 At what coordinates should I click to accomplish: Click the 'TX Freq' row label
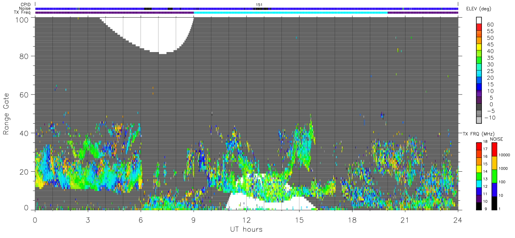(23, 13)
